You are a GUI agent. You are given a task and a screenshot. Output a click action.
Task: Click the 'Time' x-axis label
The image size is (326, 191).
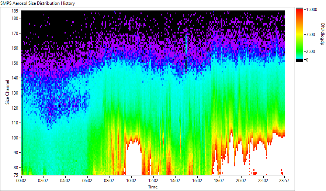pos(153,187)
